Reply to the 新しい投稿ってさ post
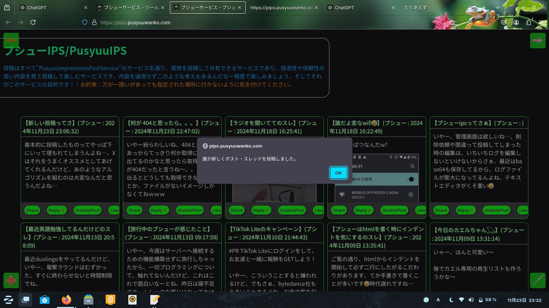The image size is (549, 308). (x=56, y=210)
